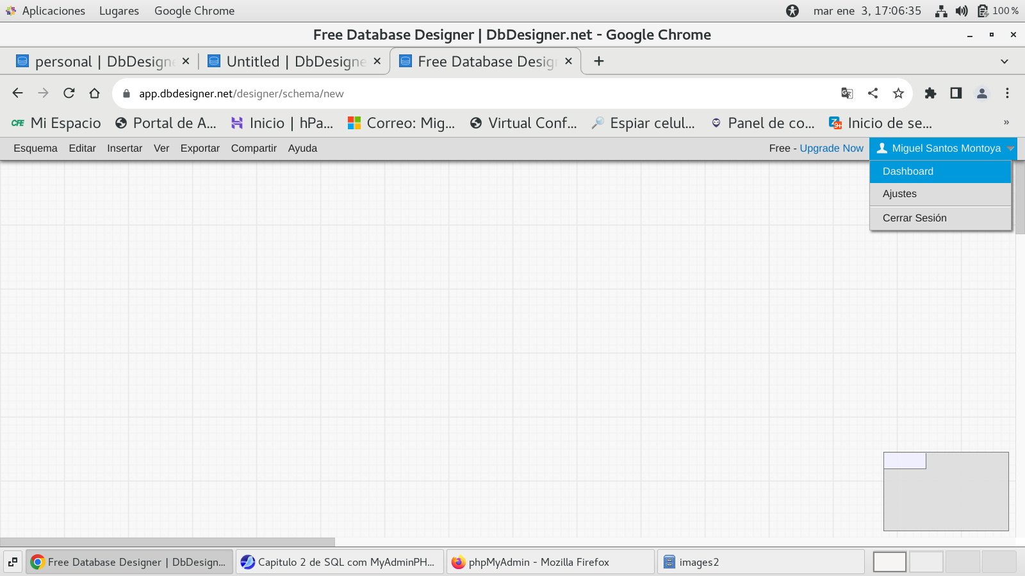Click the Upgrade Now link

click(x=831, y=148)
